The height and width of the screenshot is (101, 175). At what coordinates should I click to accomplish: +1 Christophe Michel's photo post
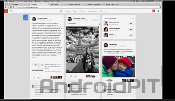coord(70,76)
